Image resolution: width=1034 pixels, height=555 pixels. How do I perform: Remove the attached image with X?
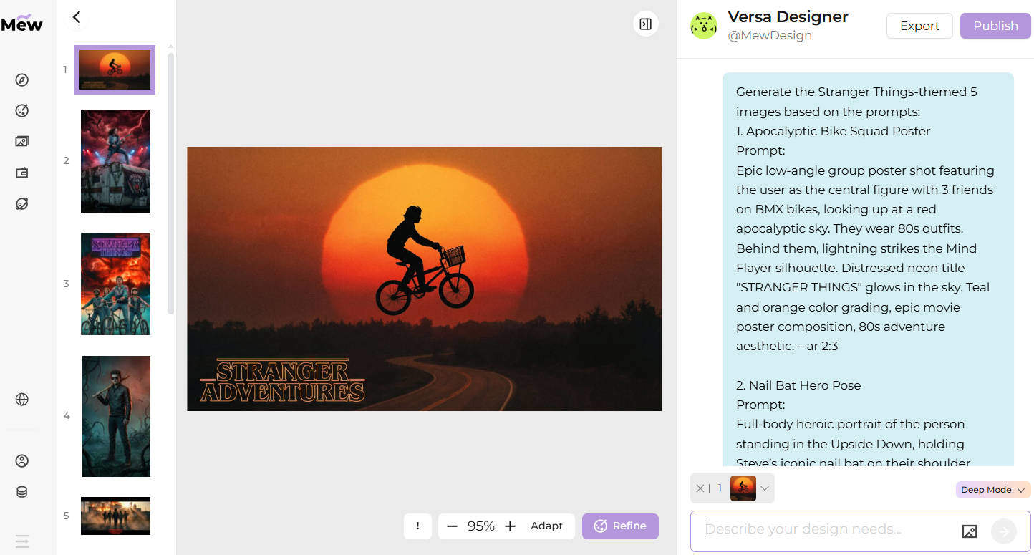tap(700, 488)
